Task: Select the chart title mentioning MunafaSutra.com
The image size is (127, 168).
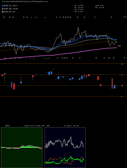Action: 25,2
